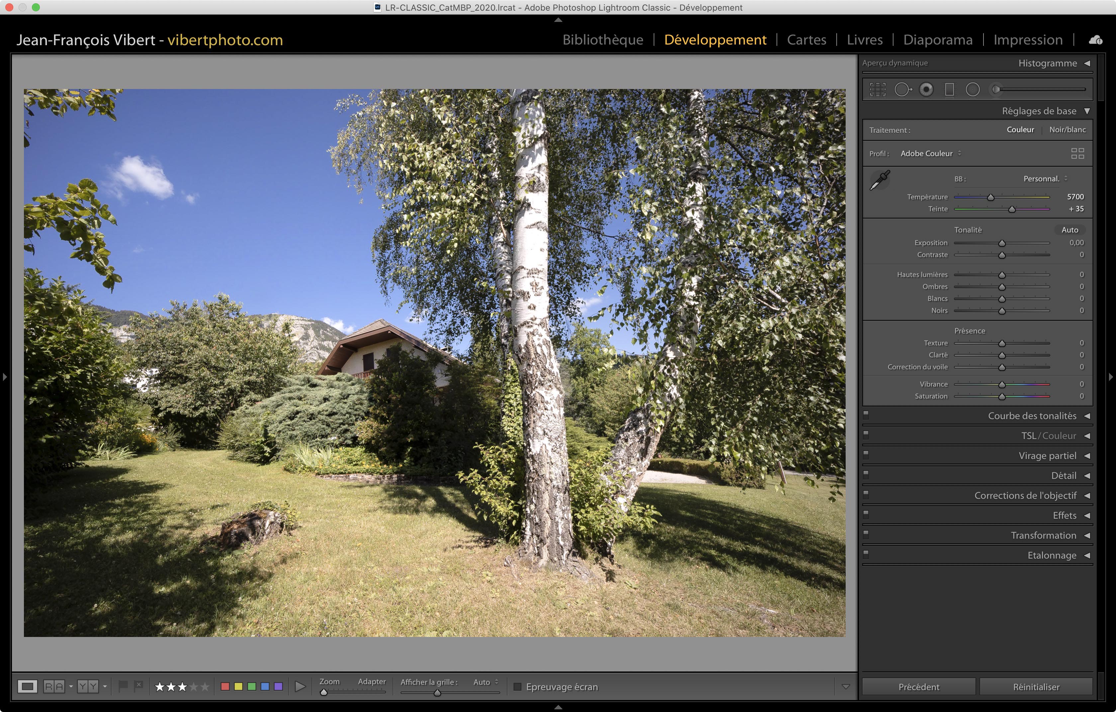This screenshot has width=1116, height=712.
Task: Click the Réinitialiser button
Action: pos(1036,686)
